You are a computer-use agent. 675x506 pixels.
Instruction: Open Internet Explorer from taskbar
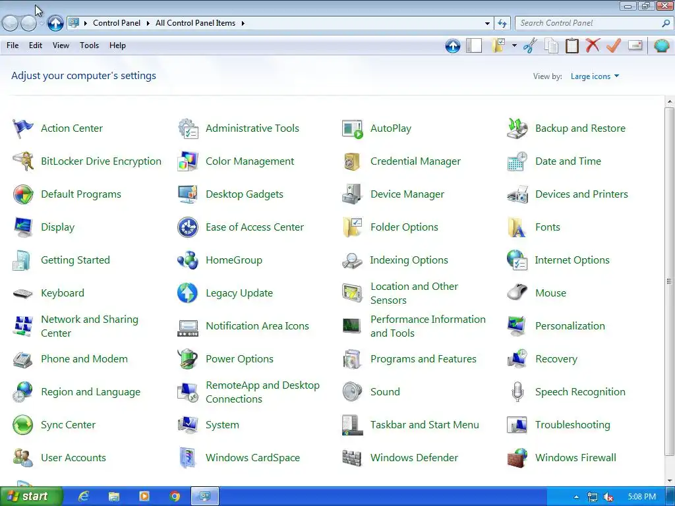click(83, 497)
